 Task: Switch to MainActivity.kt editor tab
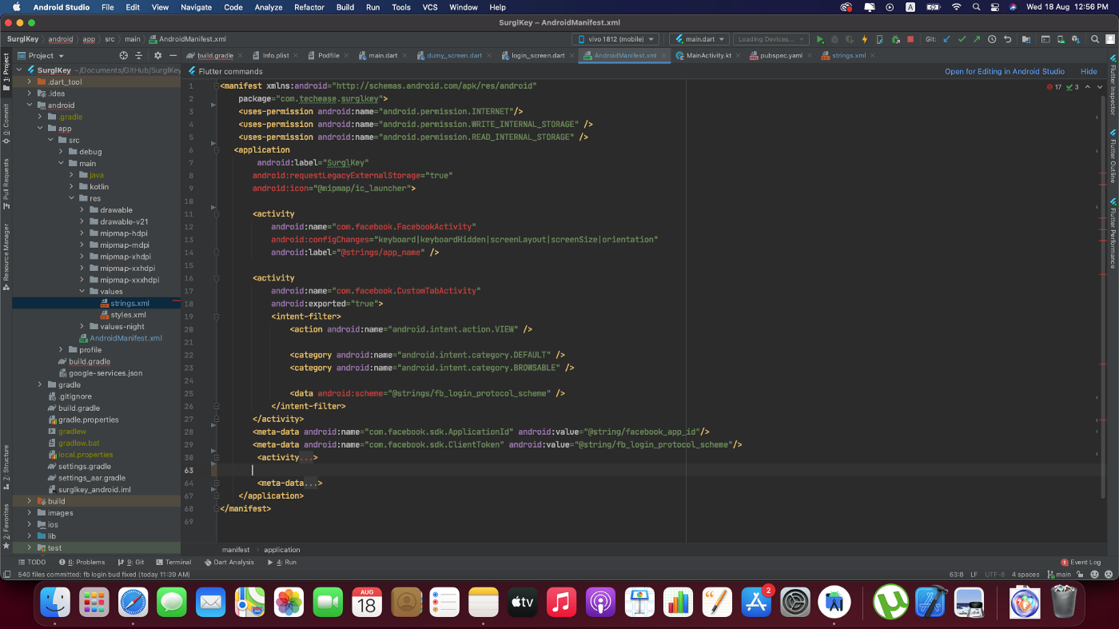click(x=708, y=55)
